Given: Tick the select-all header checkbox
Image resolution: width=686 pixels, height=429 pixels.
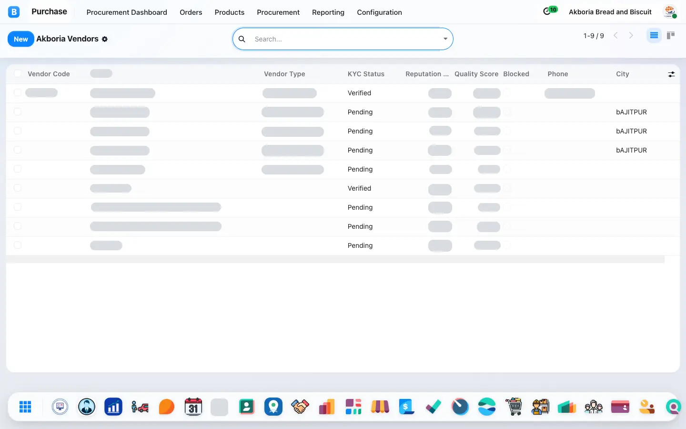Looking at the screenshot, I should click(18, 73).
